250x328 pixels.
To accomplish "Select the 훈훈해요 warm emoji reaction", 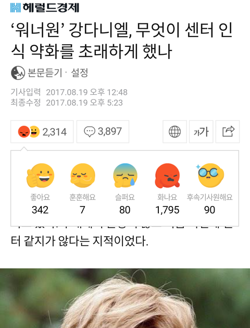I will tap(83, 175).
